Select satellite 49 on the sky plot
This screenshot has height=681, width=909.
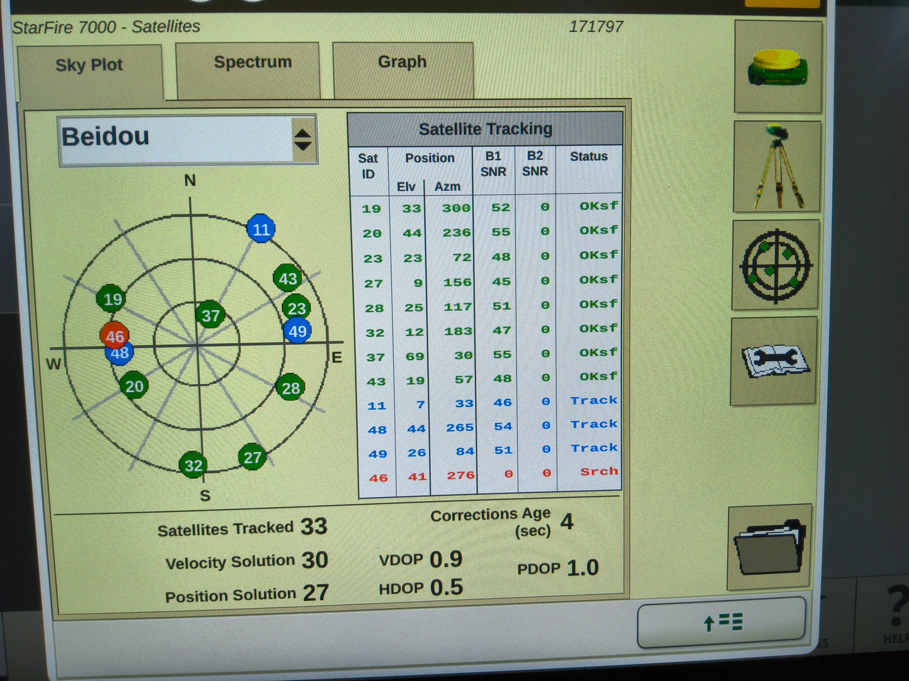(x=297, y=332)
